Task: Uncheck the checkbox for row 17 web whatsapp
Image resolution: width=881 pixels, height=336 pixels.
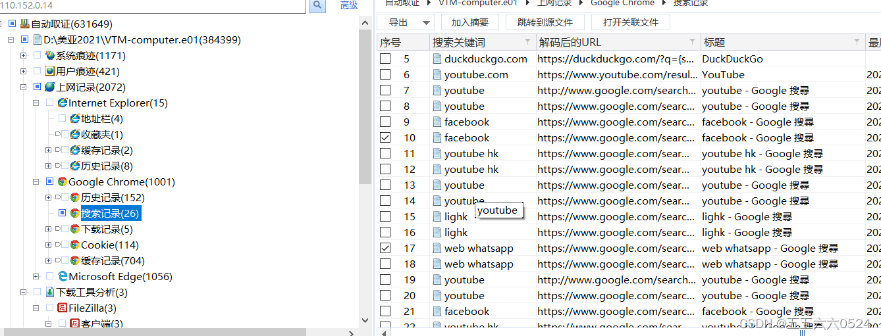Action: (385, 248)
